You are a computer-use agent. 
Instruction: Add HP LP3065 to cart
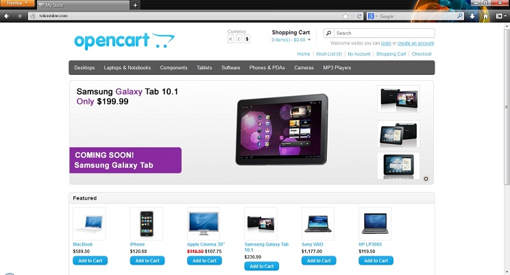pyautogui.click(x=376, y=261)
